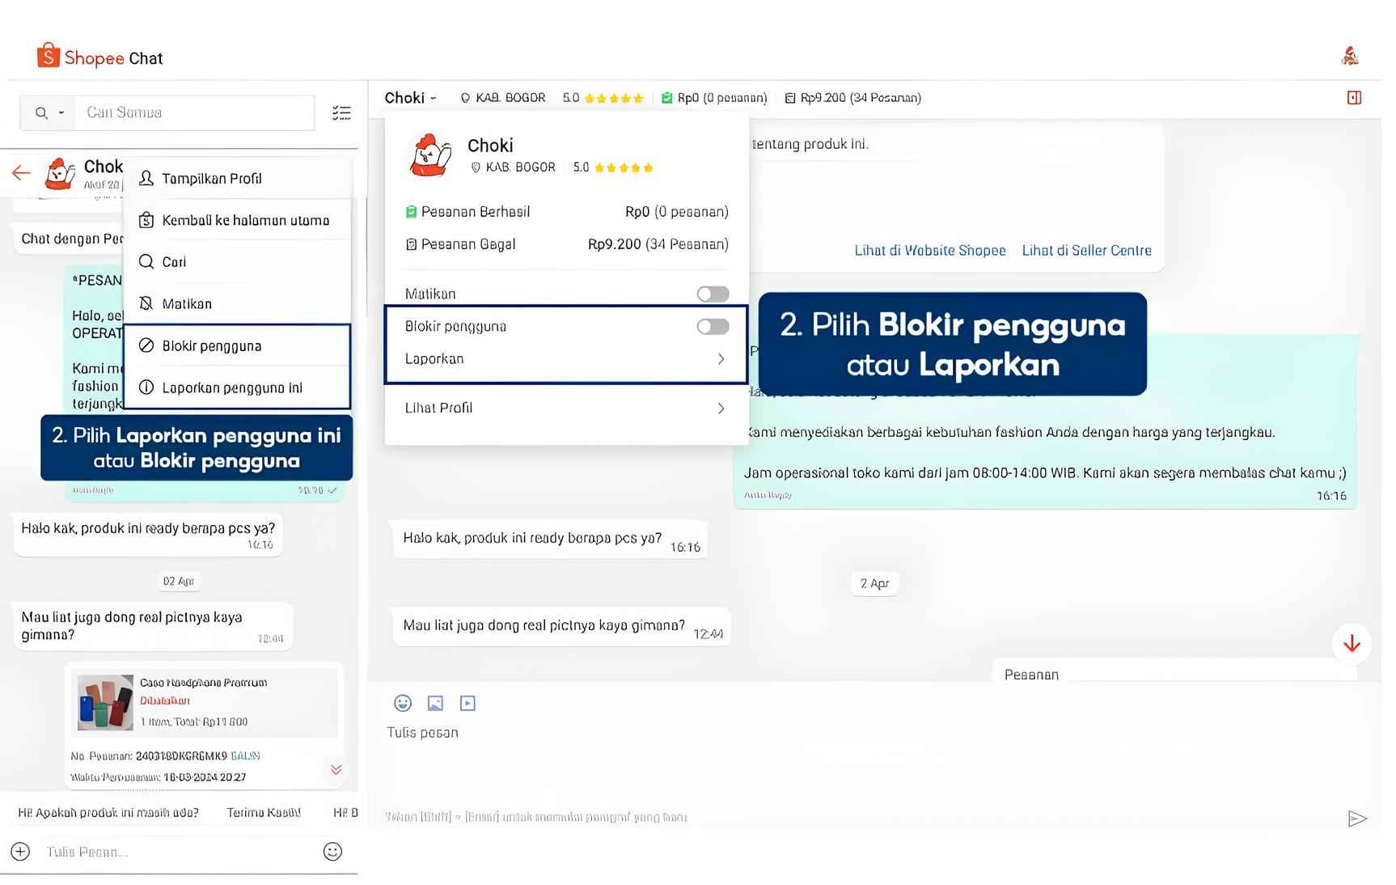Screen dimensions: 1396x885
Task: Click the Cari Semua search field
Action: [x=194, y=112]
